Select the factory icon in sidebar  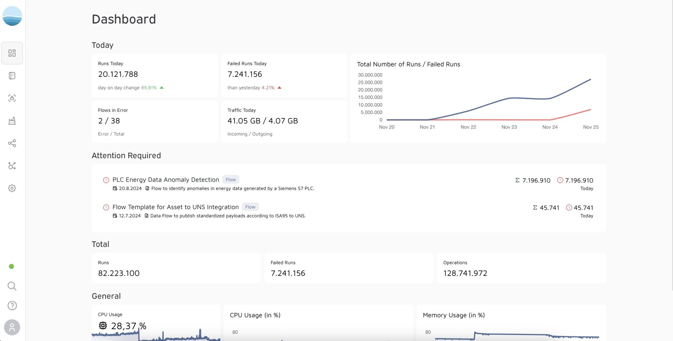(12, 121)
